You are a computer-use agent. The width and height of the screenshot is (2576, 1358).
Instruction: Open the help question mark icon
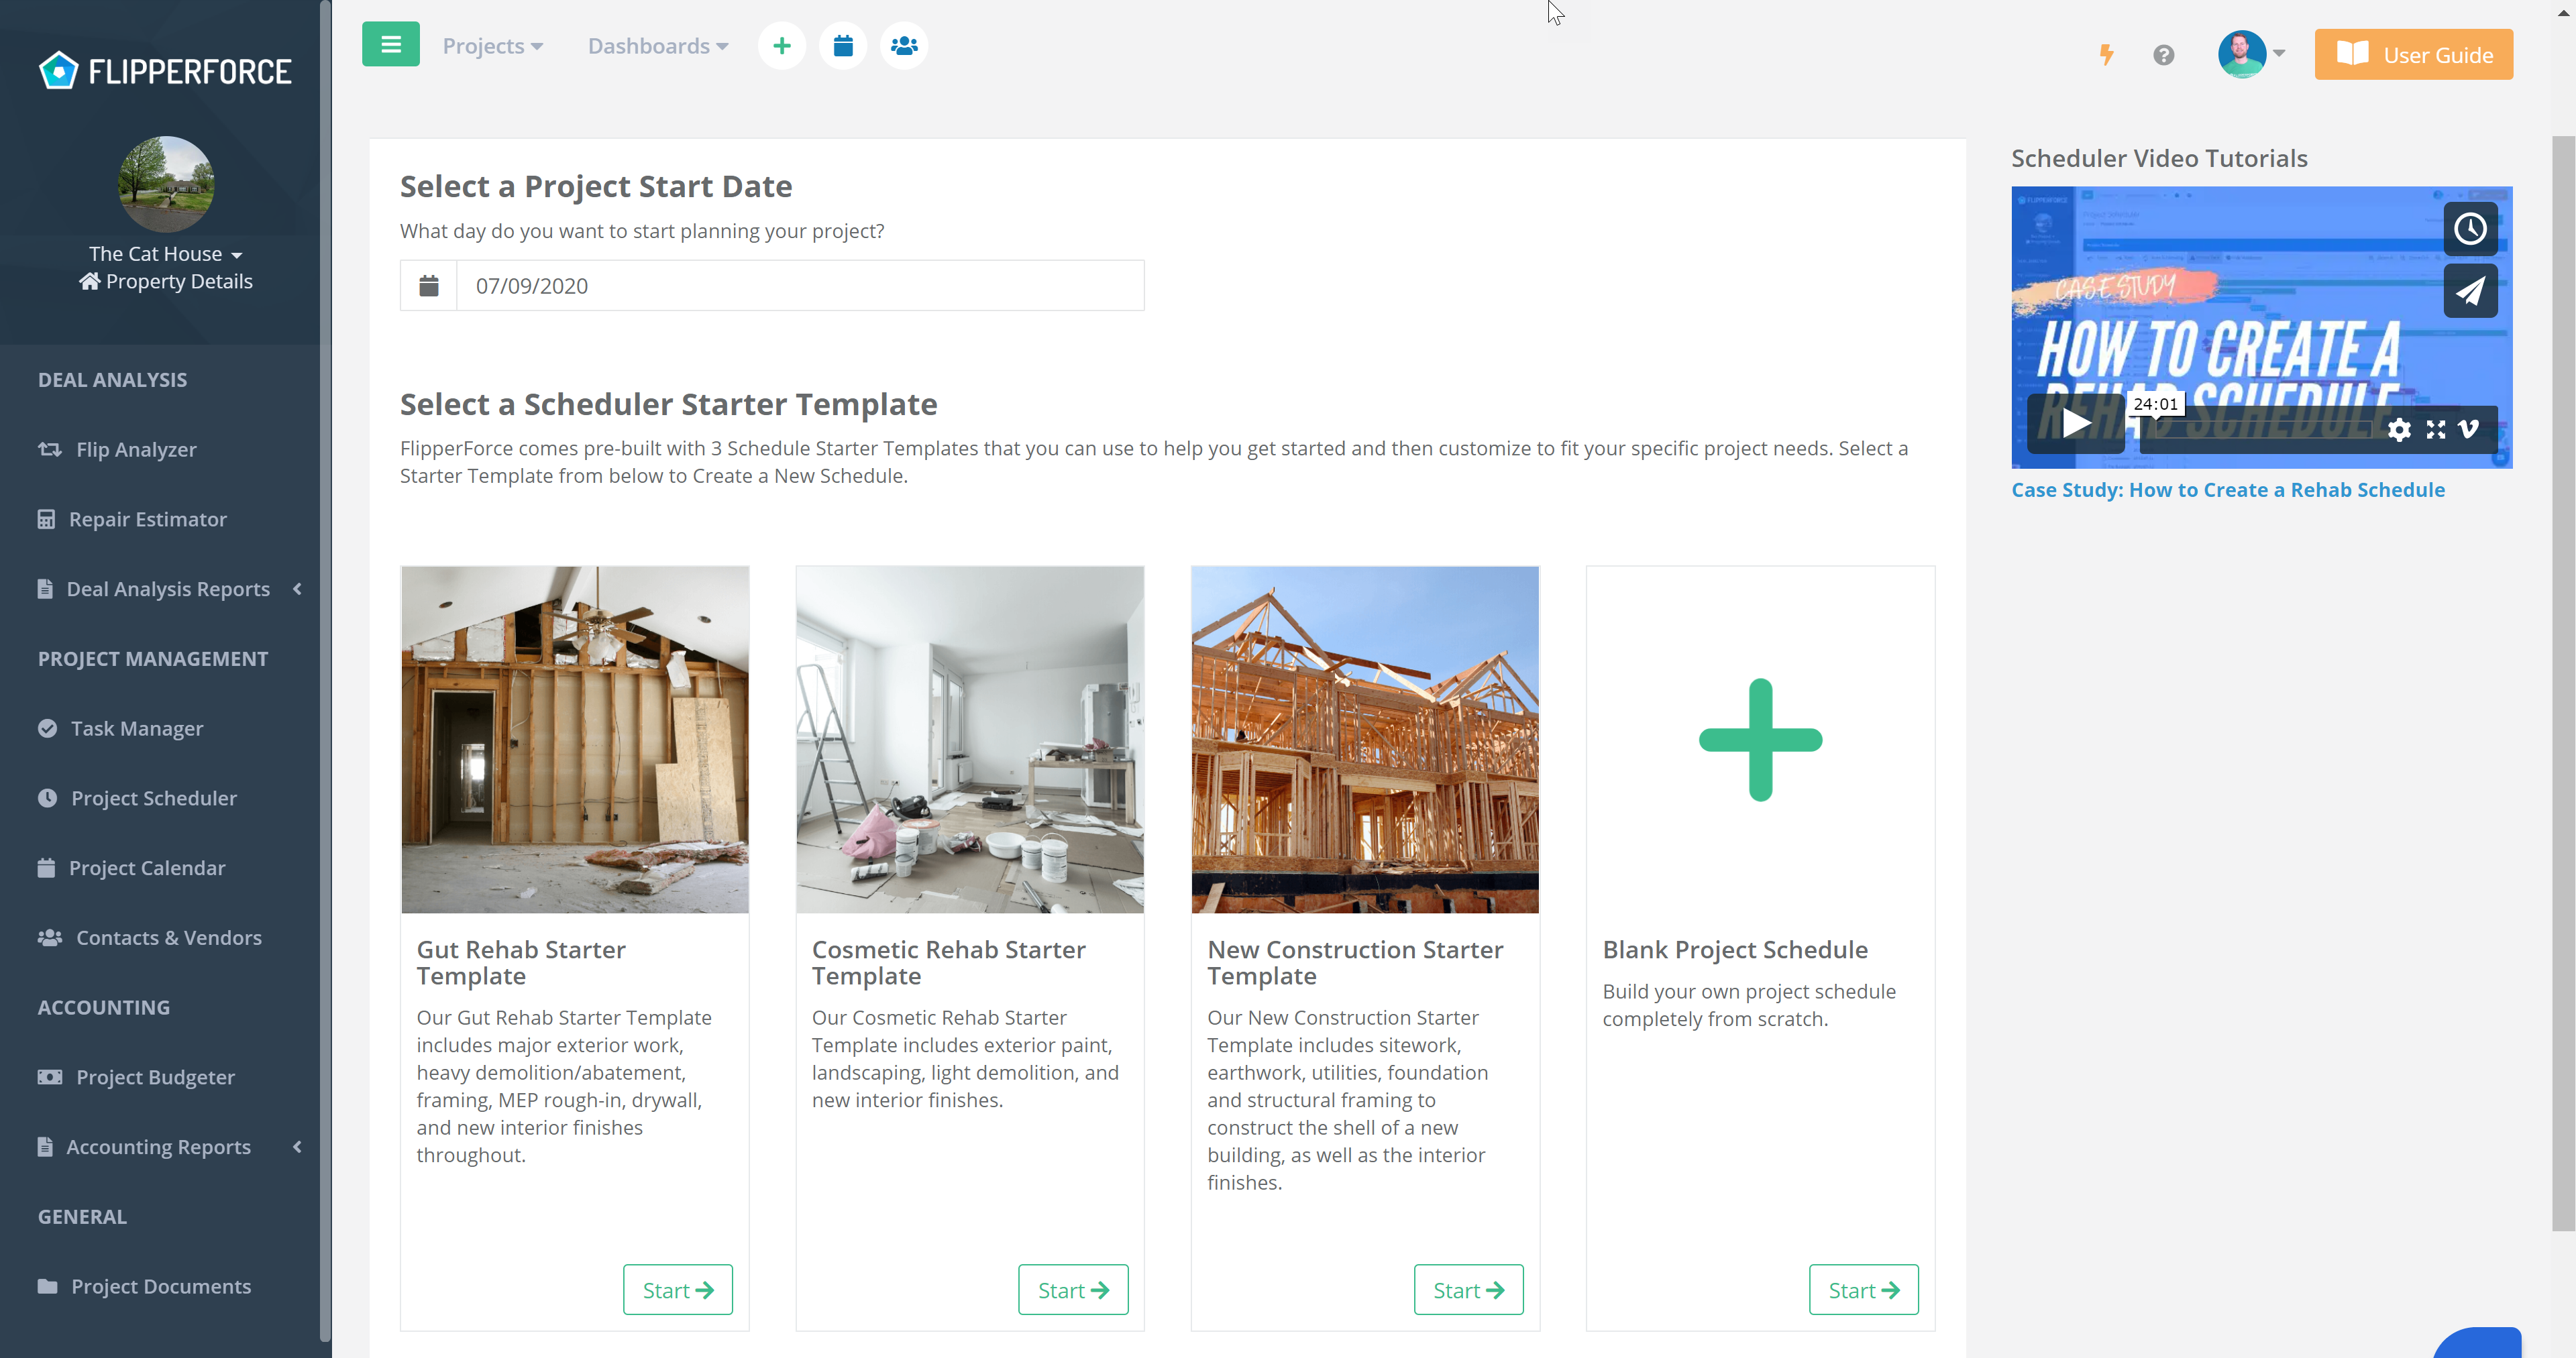[2163, 55]
